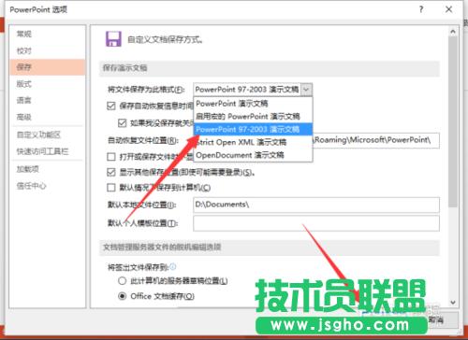Toggle 显示其他保存位置 checkbox
The image size is (468, 340).
[x=111, y=172]
